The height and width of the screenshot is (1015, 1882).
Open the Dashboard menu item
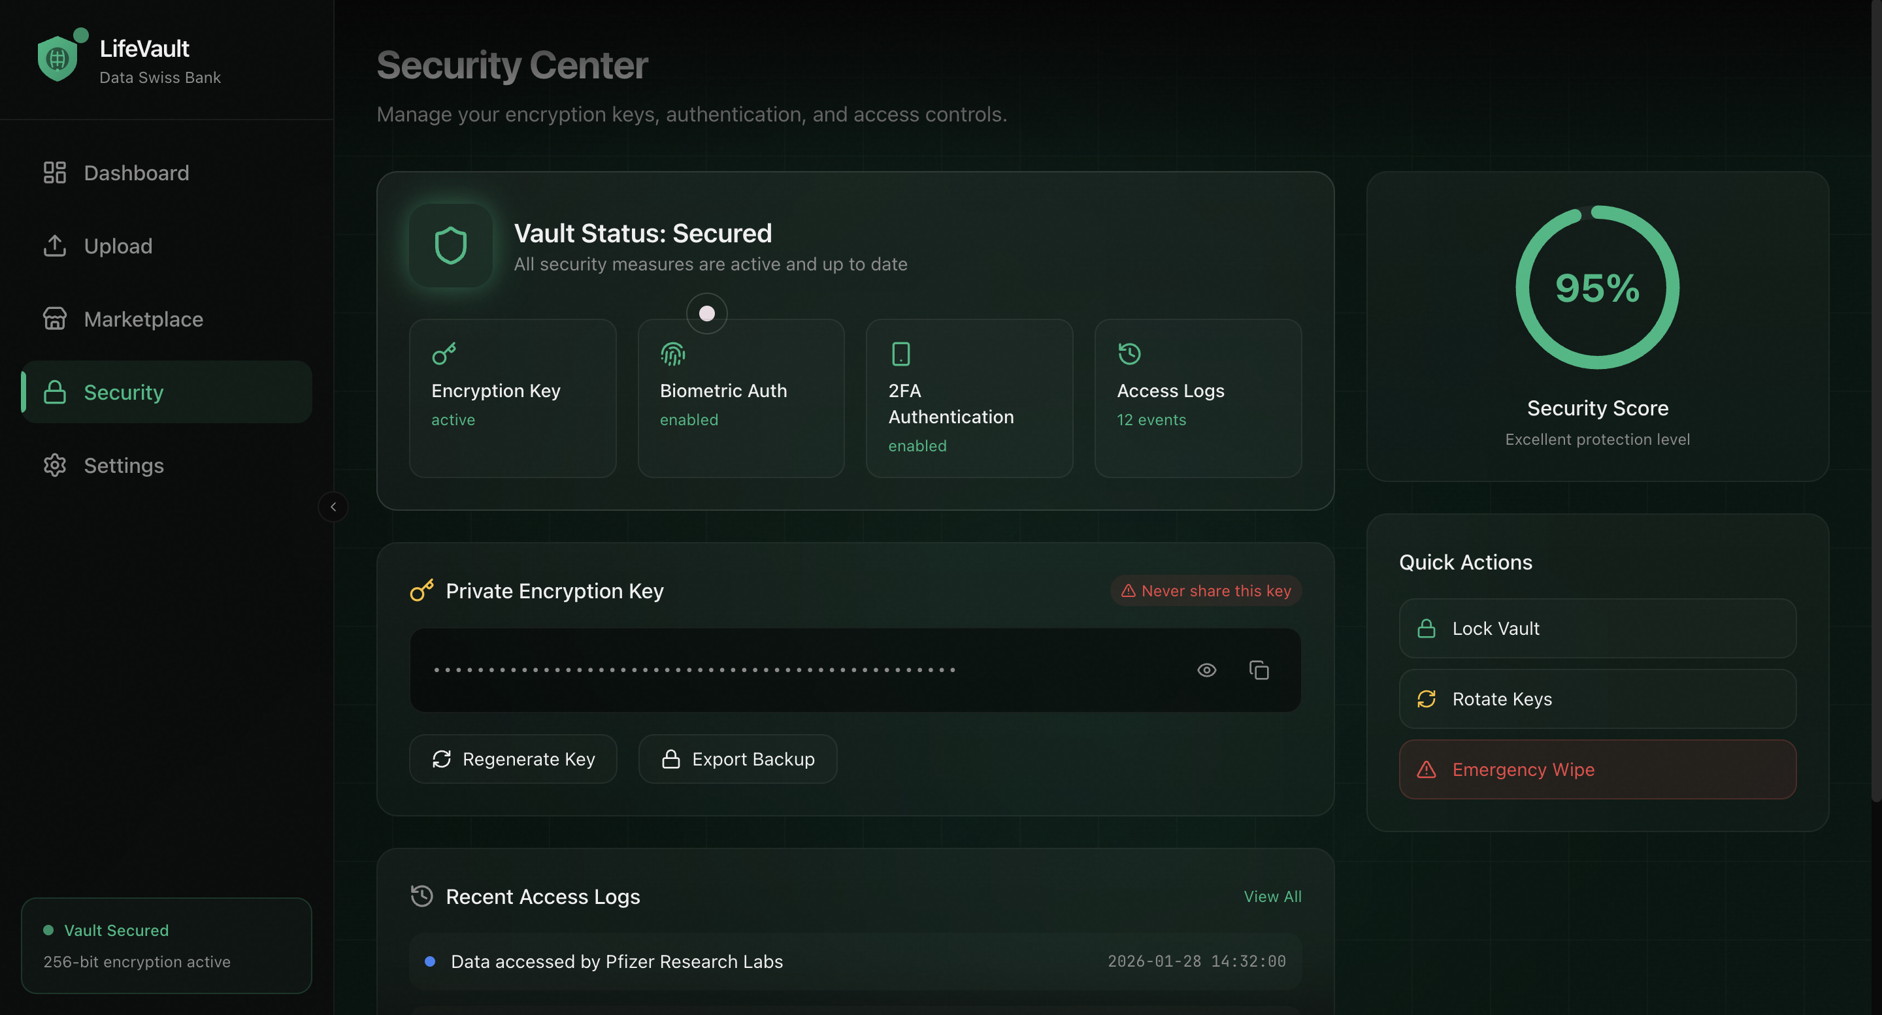(x=136, y=173)
